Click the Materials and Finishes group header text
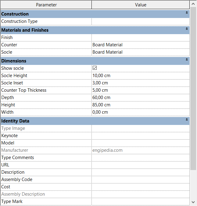197x206 pixels. (25, 30)
